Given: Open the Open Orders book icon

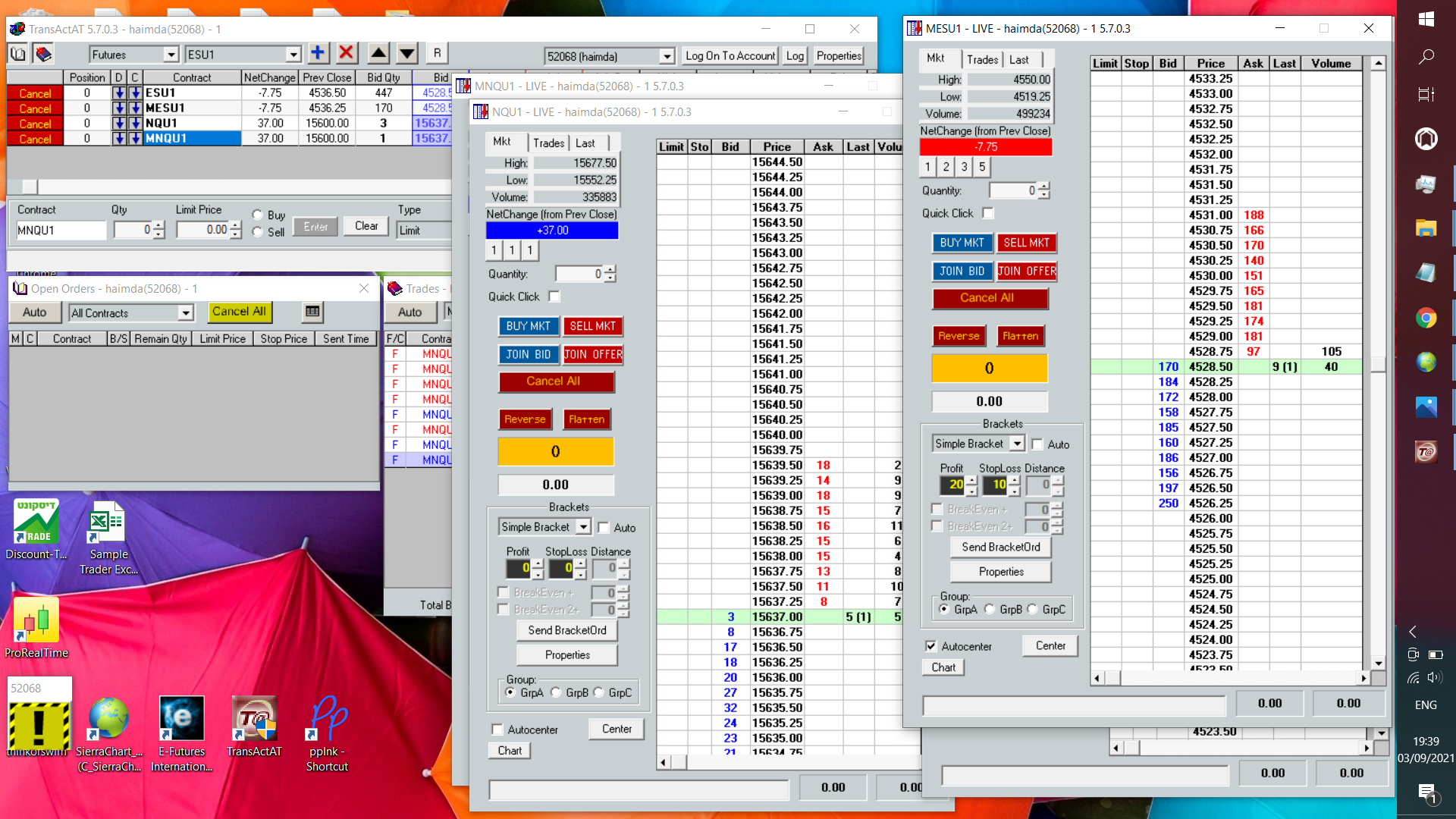Looking at the screenshot, I should coord(17,54).
